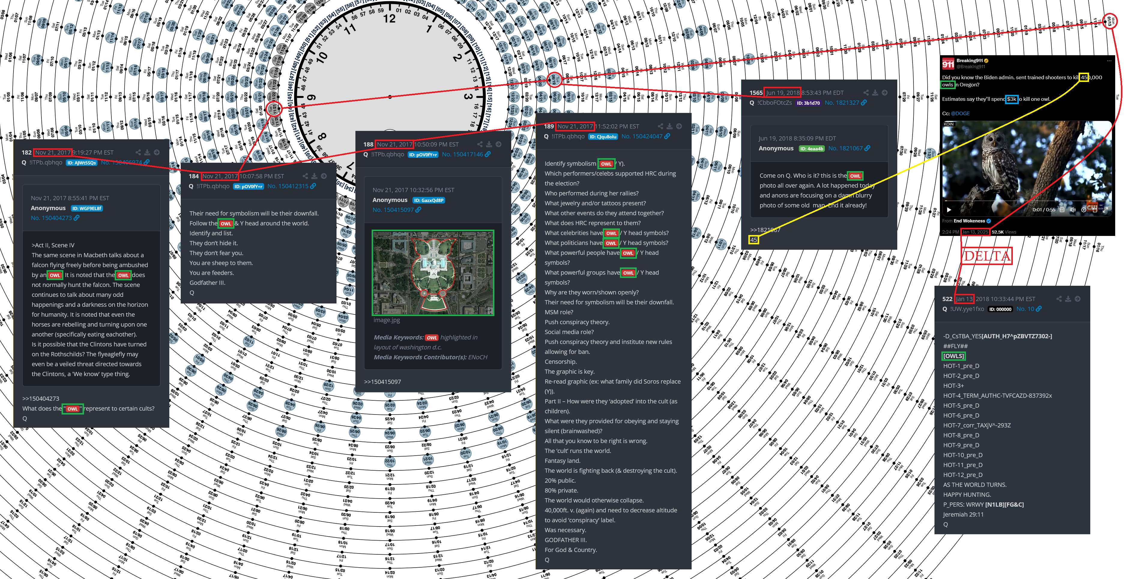
Task: Switch the tweet video to fullscreen
Action: coord(1105,210)
